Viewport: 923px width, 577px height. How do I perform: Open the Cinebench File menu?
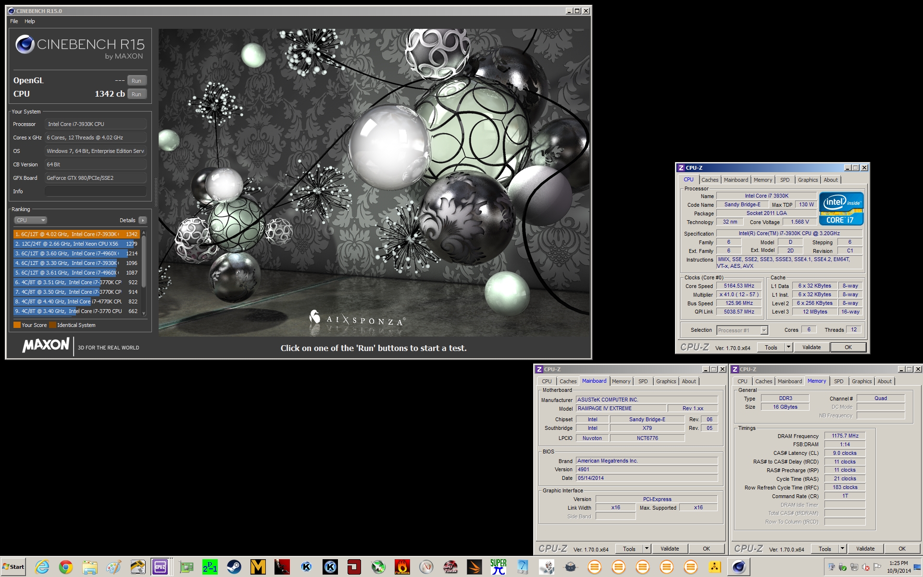(14, 21)
